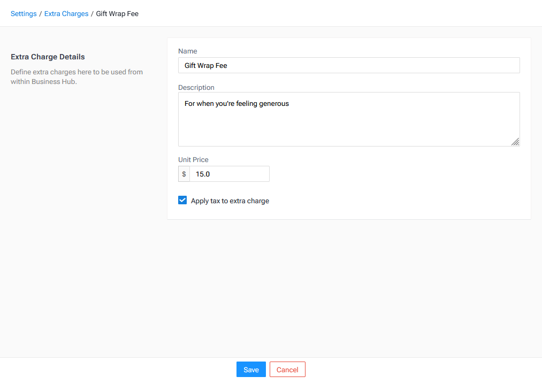
Task: Go back to Extra Charges breadcrumb
Action: (x=66, y=14)
